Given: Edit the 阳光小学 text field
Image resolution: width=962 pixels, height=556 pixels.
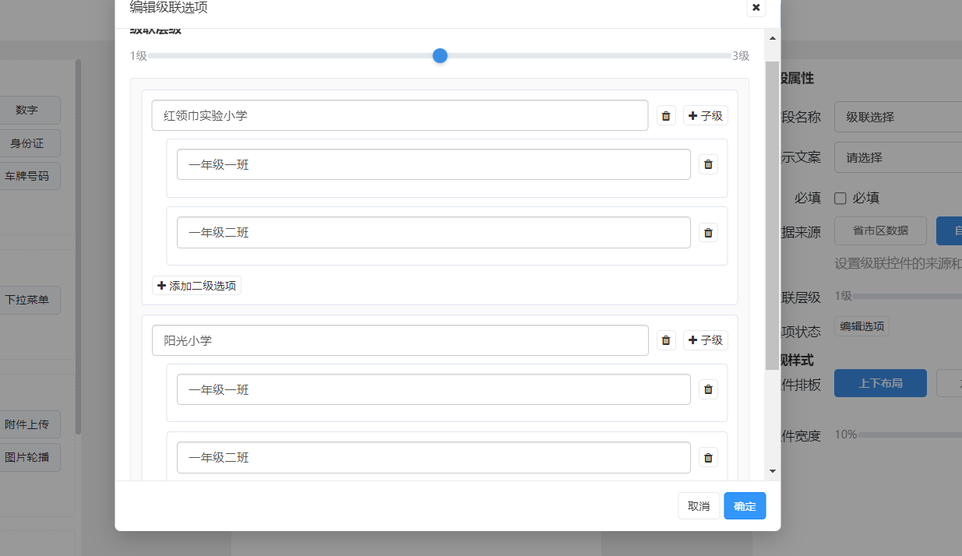Looking at the screenshot, I should pos(400,340).
